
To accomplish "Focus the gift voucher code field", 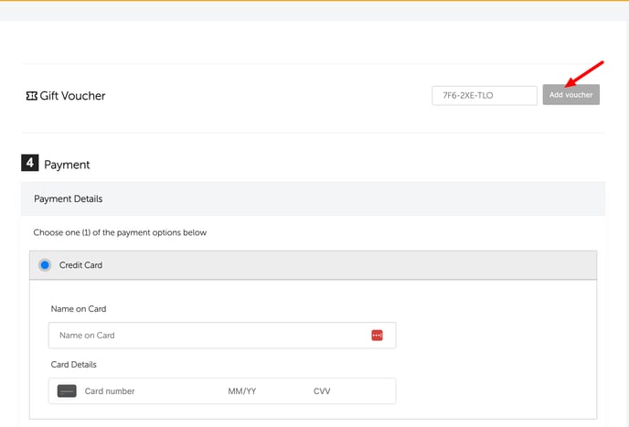I will point(485,95).
